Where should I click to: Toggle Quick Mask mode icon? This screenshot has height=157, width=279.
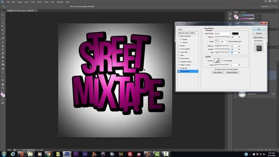[3, 99]
